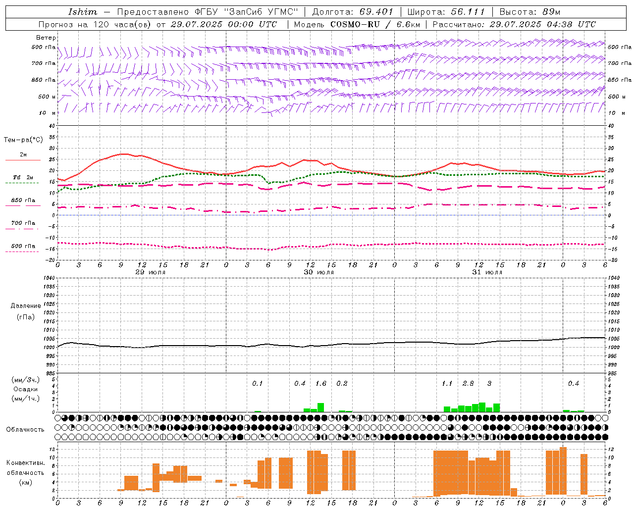Click the "Ishim" station title

pos(83,12)
